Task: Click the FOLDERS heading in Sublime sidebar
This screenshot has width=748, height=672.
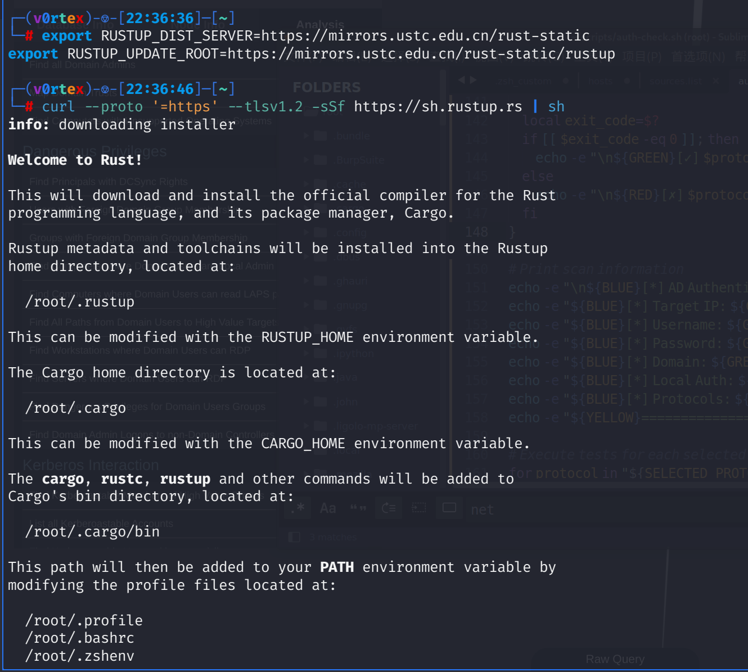Action: point(327,87)
